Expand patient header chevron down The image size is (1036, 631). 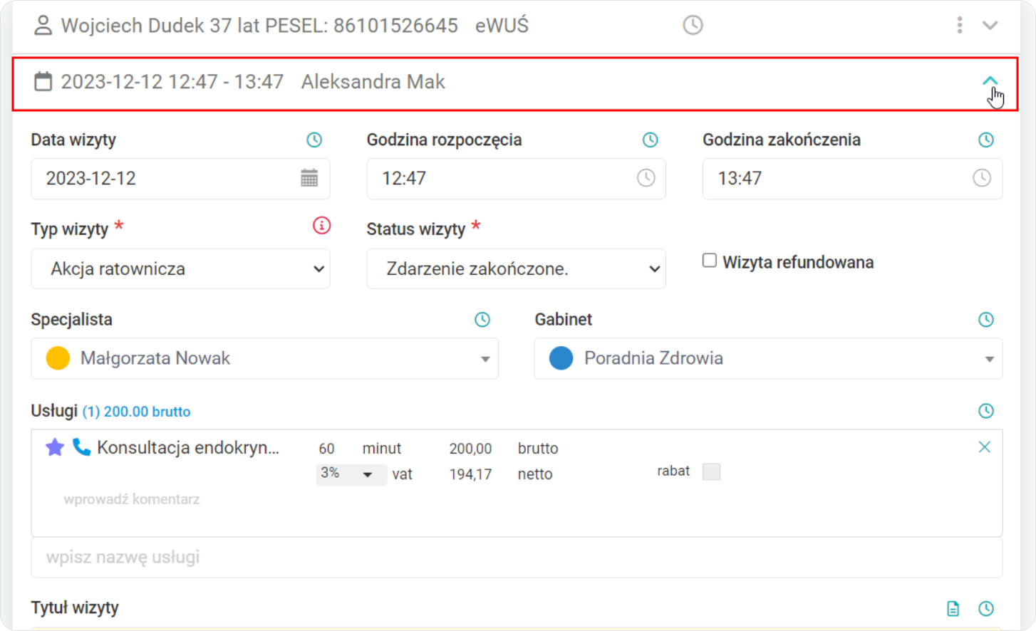coord(990,26)
